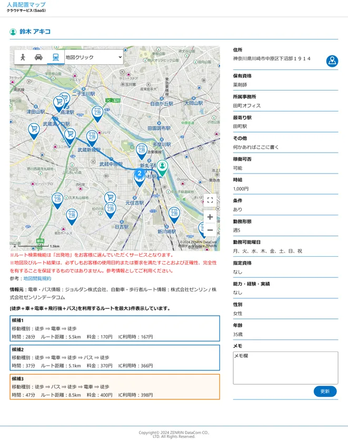This screenshot has width=348, height=442.
Task: Click the shopping cart marker below 津田山駅
Action: tap(34, 129)
